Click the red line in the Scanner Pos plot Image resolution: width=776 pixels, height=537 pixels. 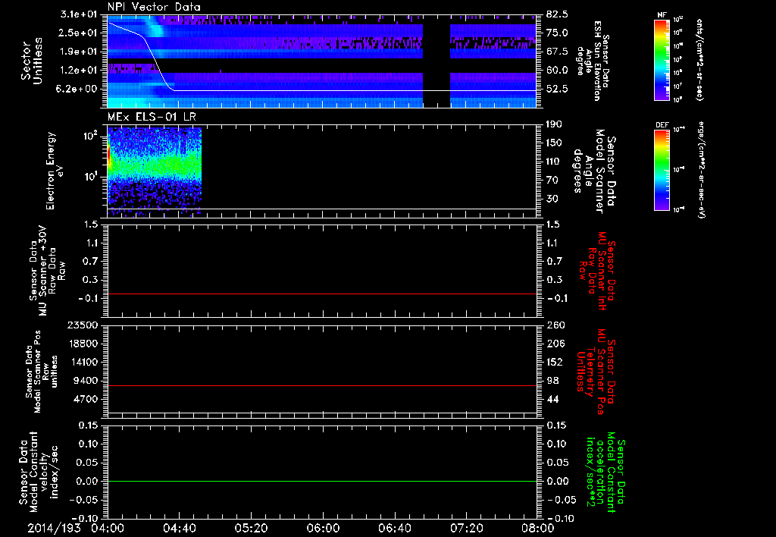point(322,385)
